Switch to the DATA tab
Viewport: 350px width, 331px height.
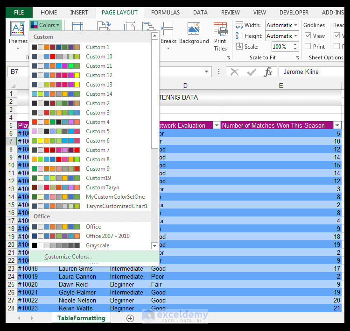200,13
